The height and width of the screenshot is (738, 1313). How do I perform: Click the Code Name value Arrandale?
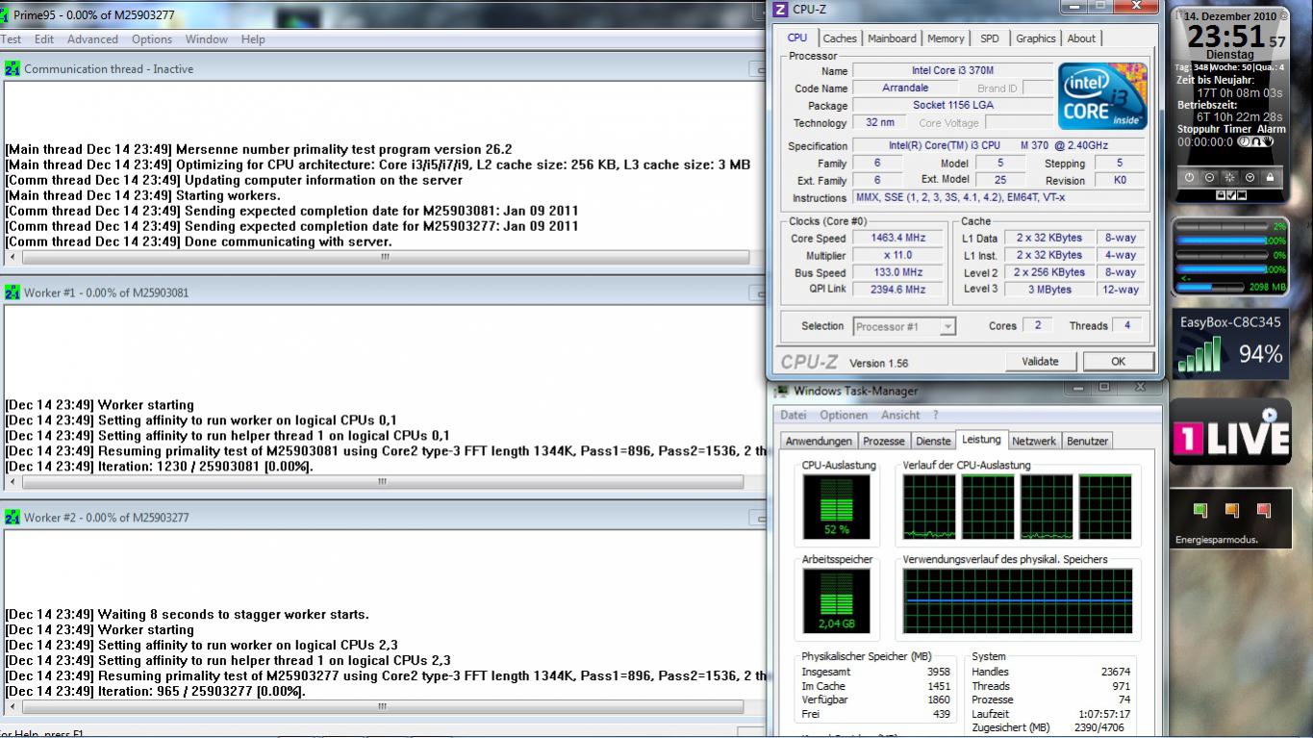tap(905, 89)
